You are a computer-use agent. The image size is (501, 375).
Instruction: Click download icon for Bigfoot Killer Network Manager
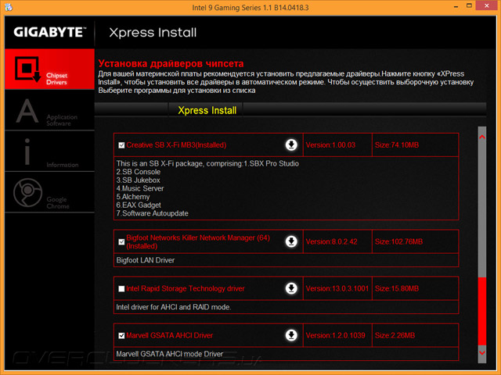coord(291,241)
